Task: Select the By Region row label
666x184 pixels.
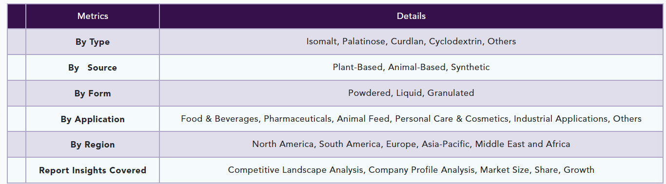Action: tap(93, 145)
